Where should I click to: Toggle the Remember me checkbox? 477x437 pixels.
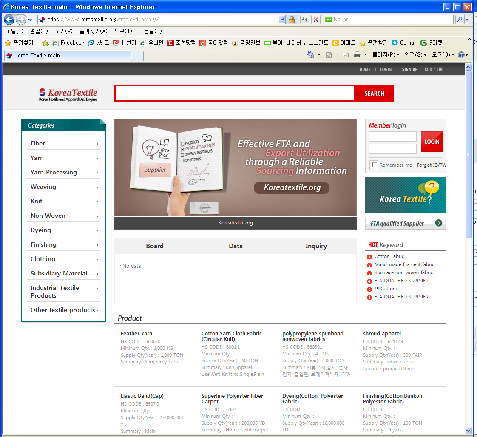374,165
